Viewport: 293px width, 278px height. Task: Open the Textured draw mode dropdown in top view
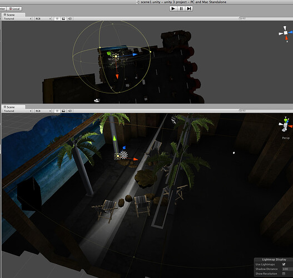[x=17, y=19]
